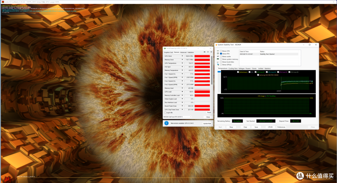Screen dimensions: 337x183
Task: Click the CPUID button
Action: [270, 127]
